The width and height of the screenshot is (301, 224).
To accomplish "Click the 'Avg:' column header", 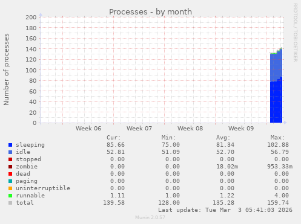I will pos(223,138).
